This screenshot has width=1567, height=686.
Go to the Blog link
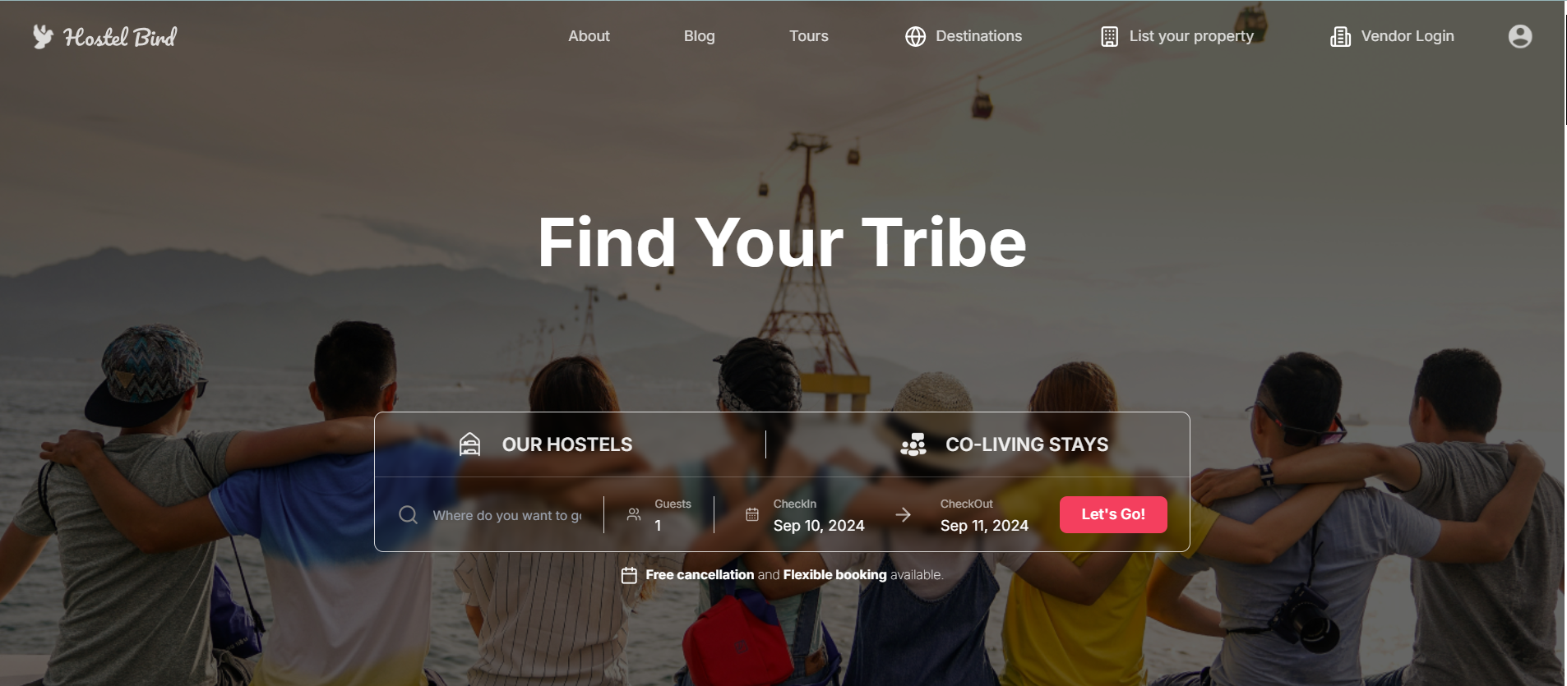(x=700, y=36)
